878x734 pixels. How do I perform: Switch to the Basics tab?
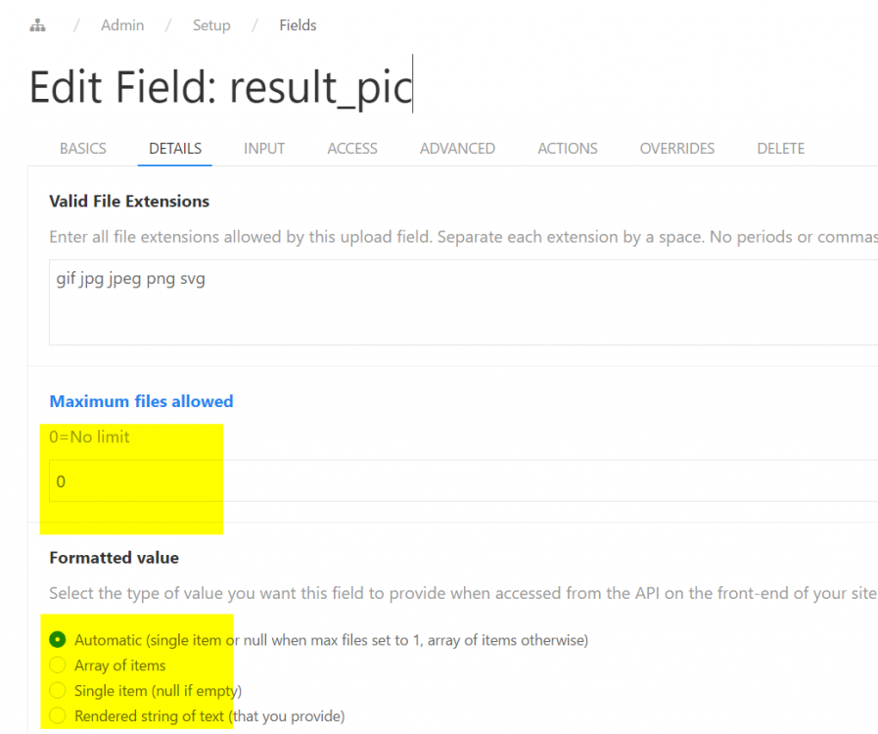(83, 149)
